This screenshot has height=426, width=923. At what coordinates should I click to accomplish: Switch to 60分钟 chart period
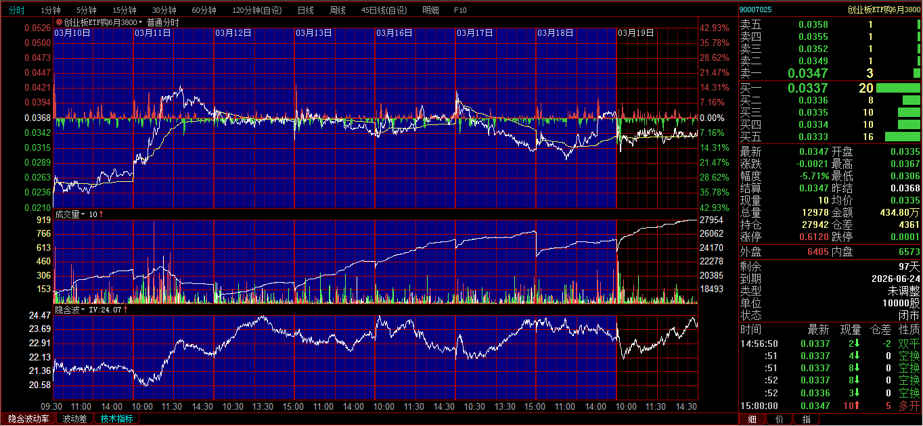tap(204, 10)
